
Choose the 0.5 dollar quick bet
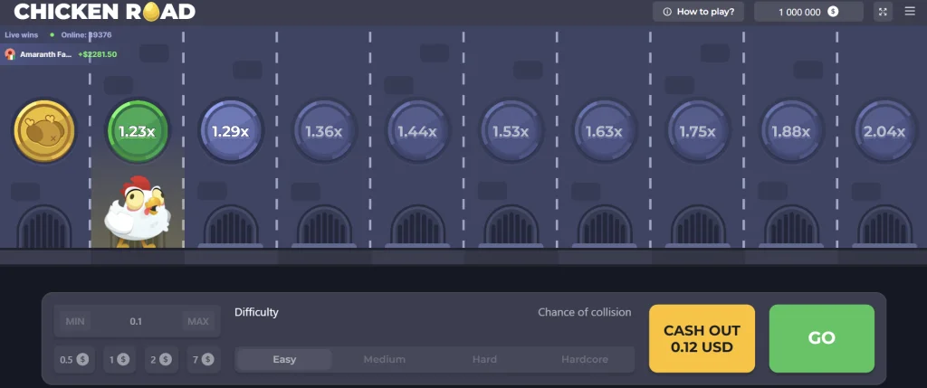pyautogui.click(x=74, y=359)
